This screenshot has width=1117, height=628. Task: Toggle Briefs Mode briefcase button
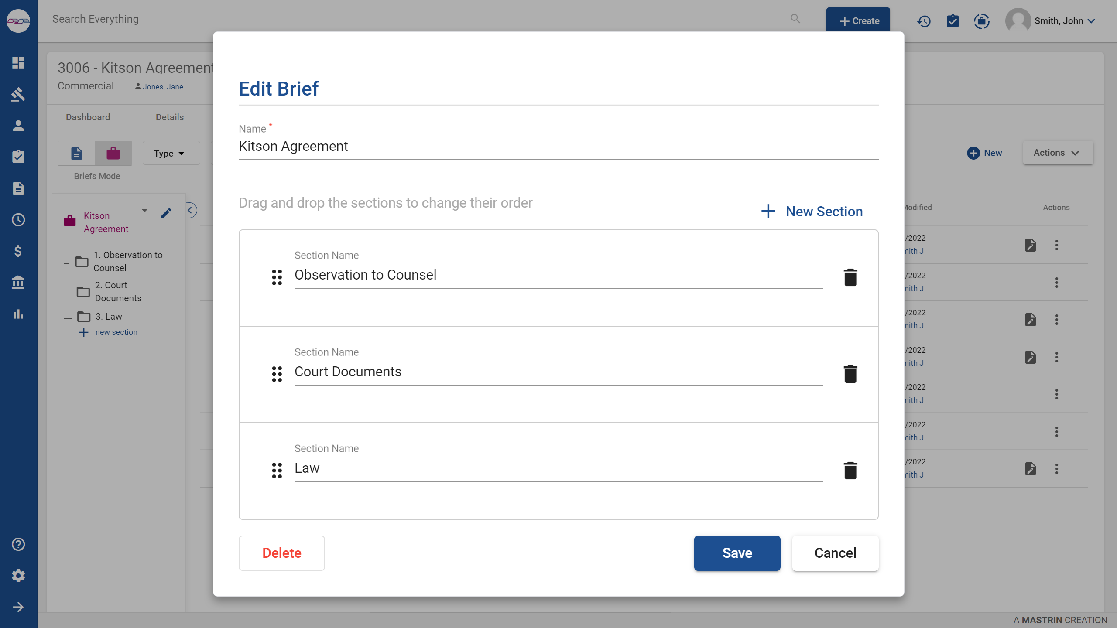point(113,153)
